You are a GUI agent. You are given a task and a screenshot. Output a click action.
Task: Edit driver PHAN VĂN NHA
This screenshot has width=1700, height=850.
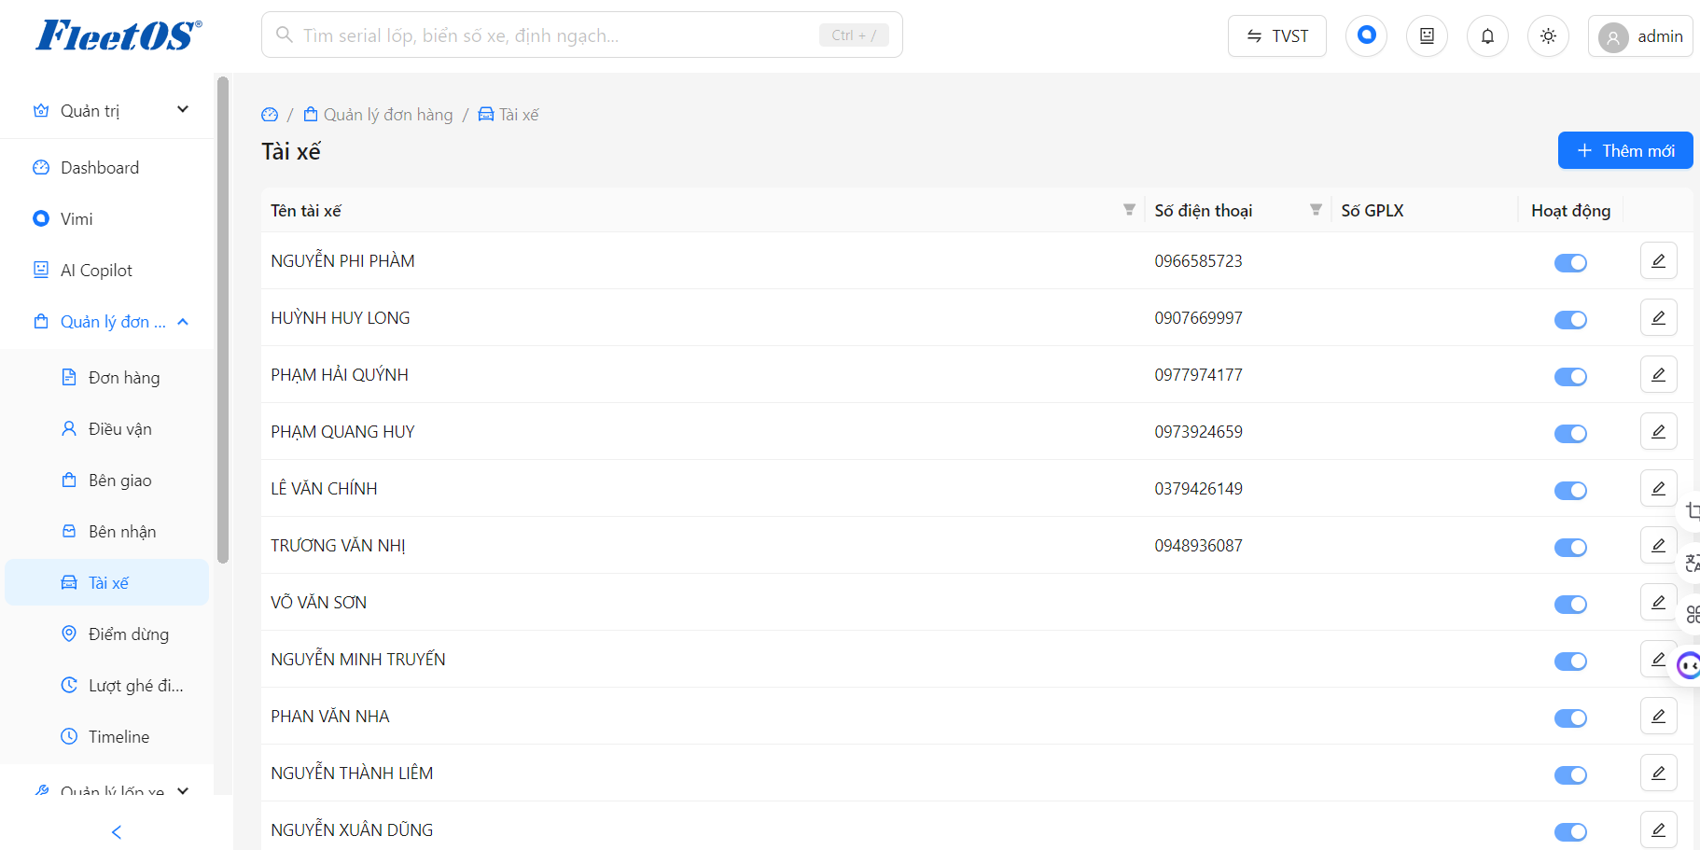tap(1658, 716)
